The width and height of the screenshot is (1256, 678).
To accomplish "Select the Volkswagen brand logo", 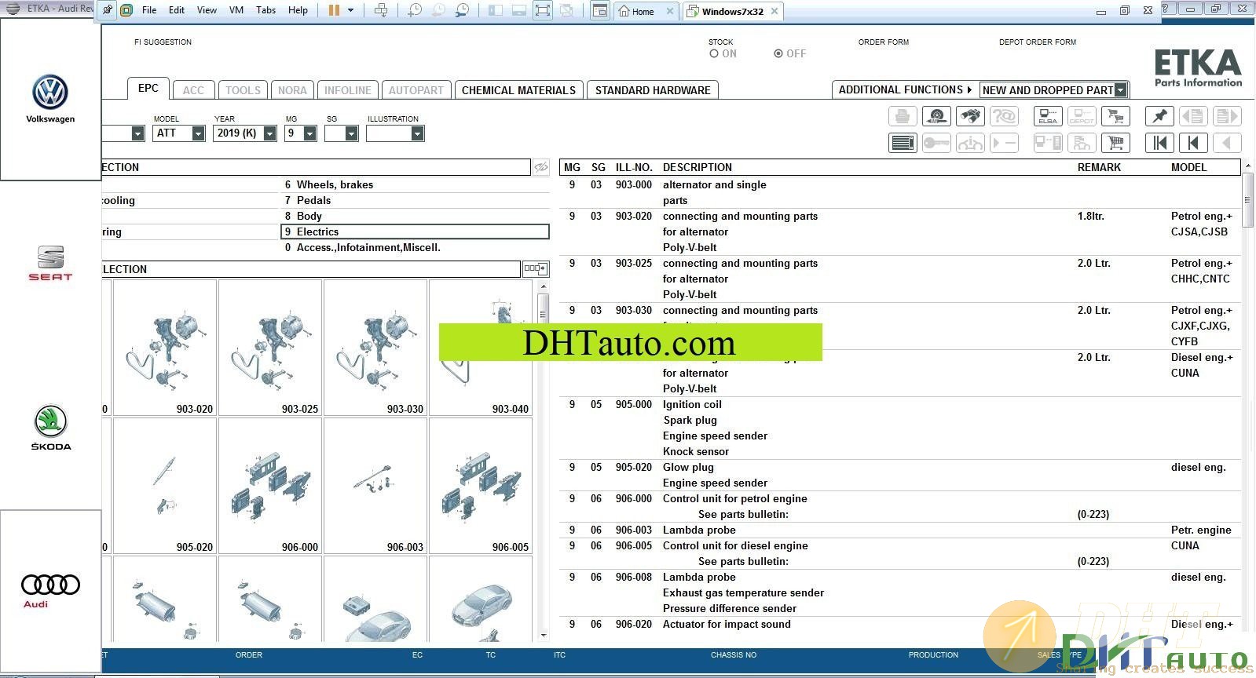I will pos(50,99).
